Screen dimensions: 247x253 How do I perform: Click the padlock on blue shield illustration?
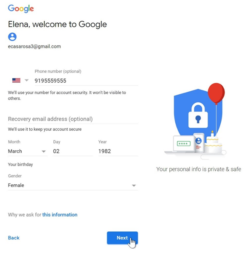point(198,115)
